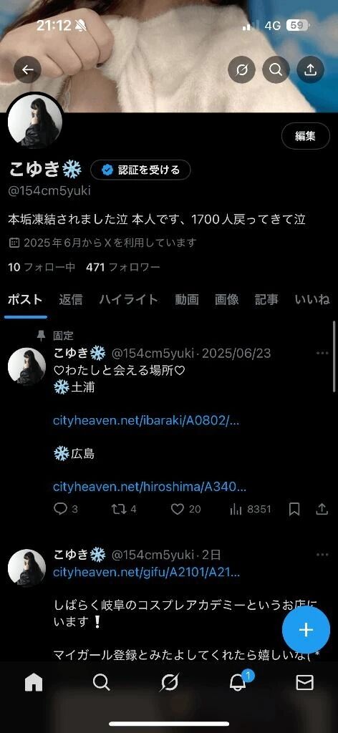
Task: Switch to the ハイライト tab
Action: [x=129, y=300]
